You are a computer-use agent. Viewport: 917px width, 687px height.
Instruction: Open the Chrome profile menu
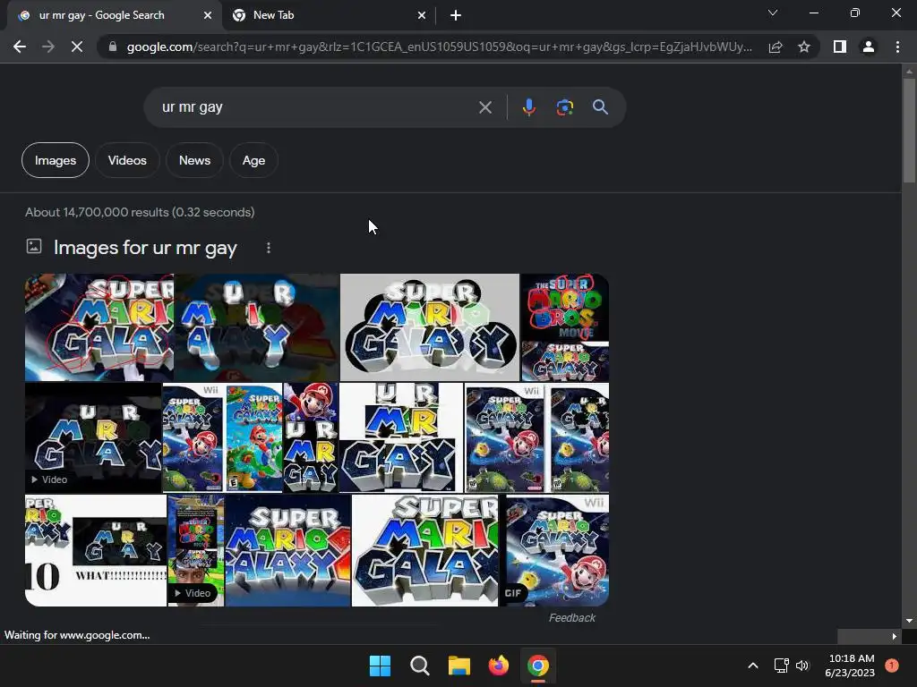869,47
